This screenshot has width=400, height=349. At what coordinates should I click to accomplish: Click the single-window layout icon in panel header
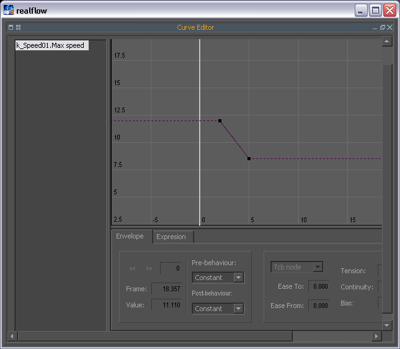click(11, 27)
